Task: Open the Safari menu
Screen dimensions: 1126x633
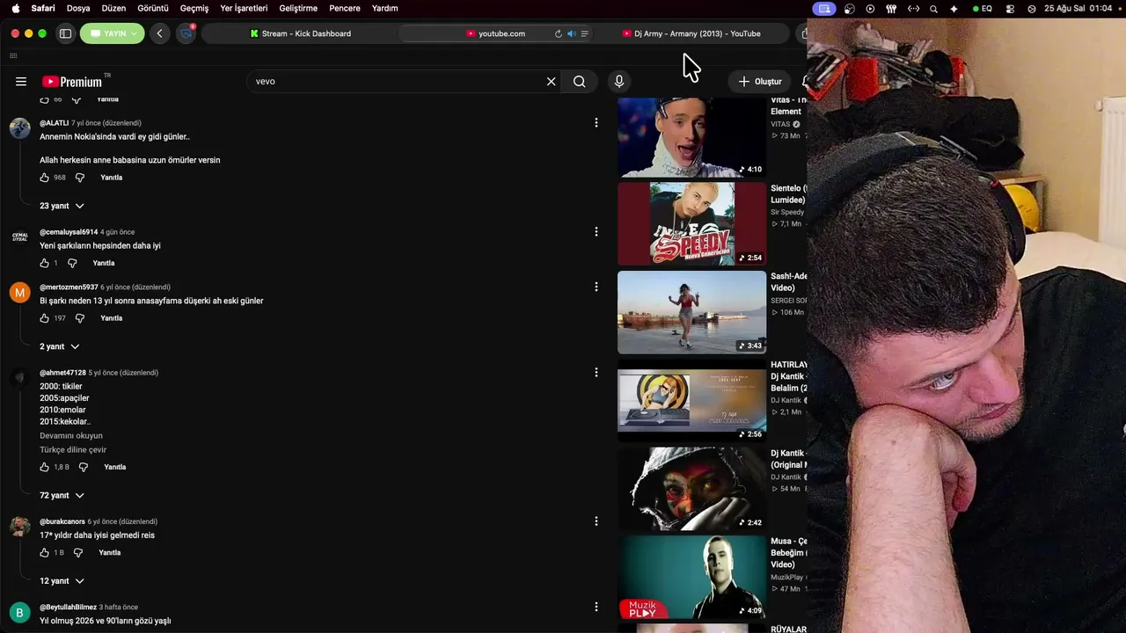Action: pos(43,8)
